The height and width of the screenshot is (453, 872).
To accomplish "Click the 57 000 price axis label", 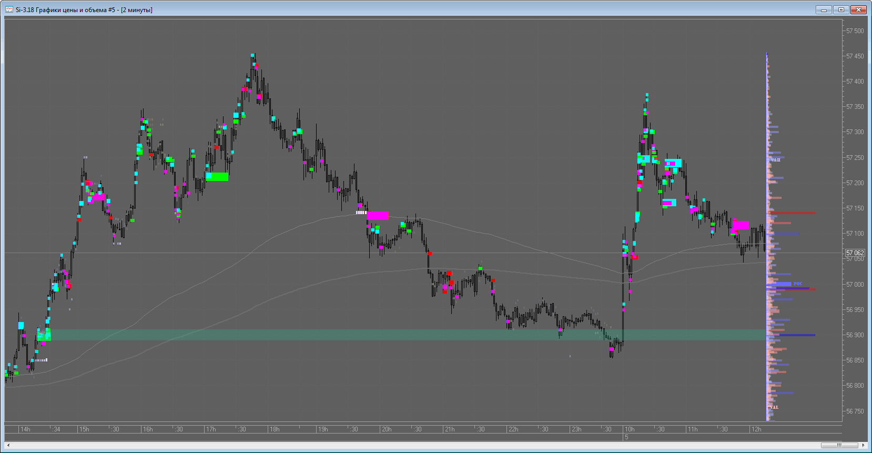I will coord(855,285).
